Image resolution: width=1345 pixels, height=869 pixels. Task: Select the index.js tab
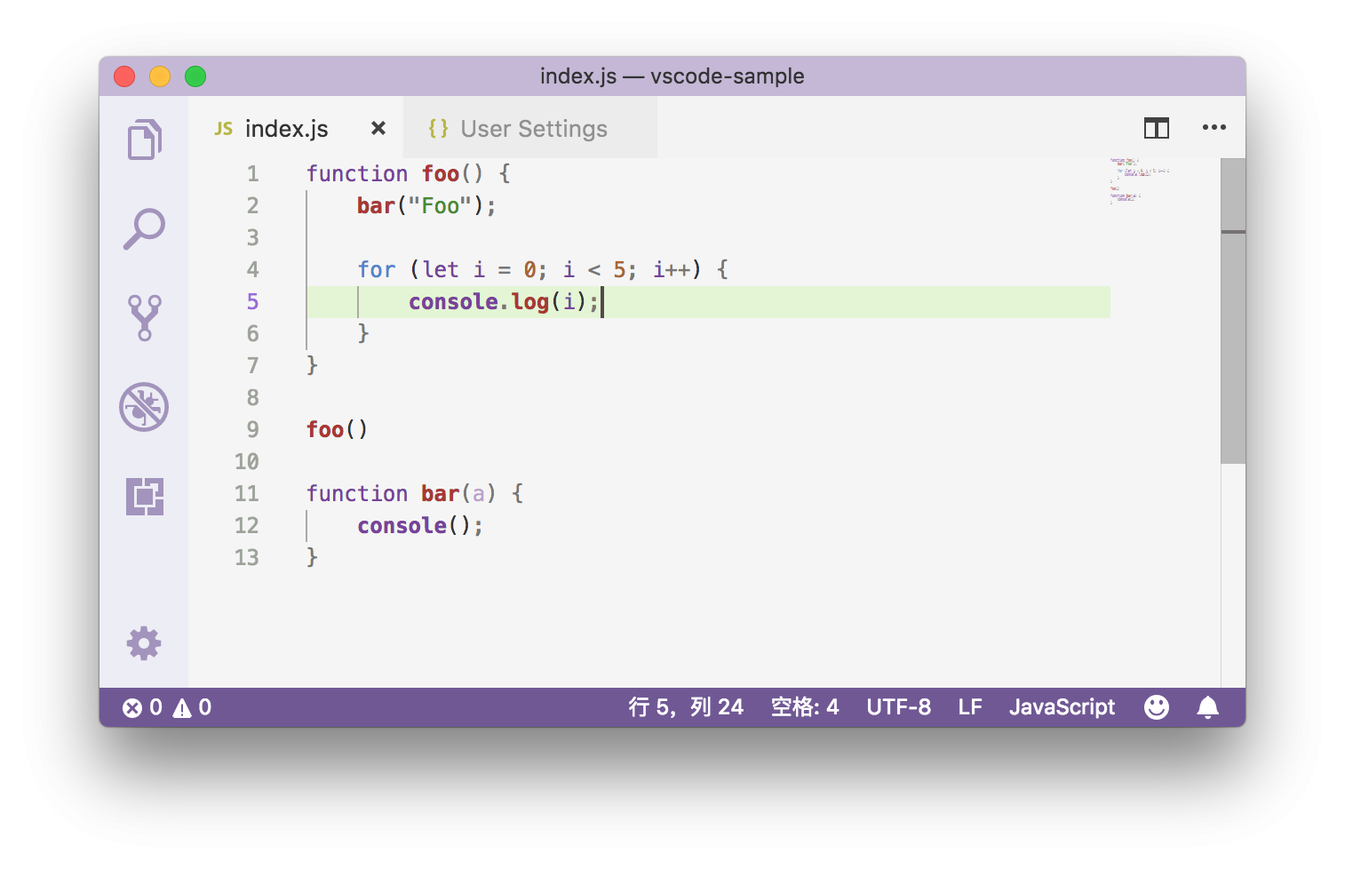pyautogui.click(x=284, y=128)
